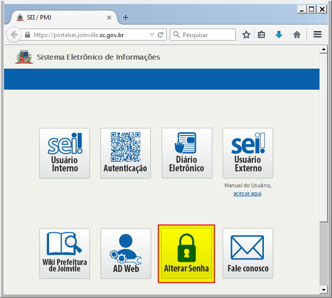Click the 'Manual do Usuário,' text

click(248, 185)
